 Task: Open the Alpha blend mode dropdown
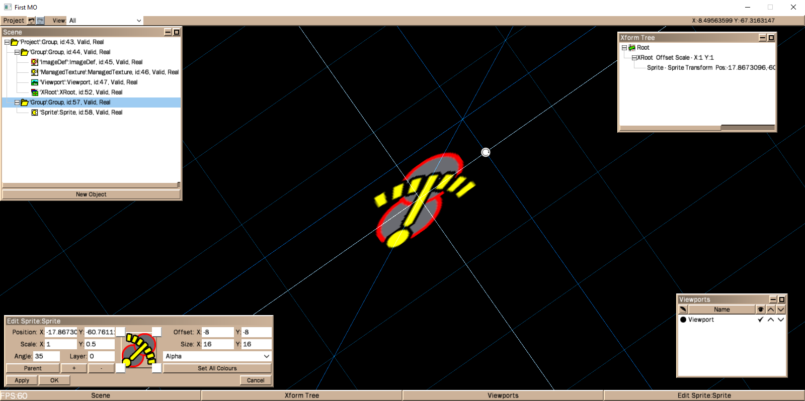(x=266, y=356)
